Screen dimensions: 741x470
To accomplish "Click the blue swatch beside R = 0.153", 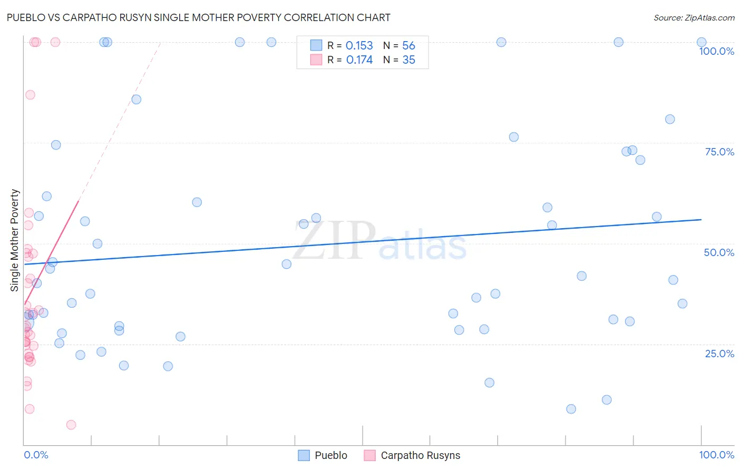I will click(x=316, y=45).
